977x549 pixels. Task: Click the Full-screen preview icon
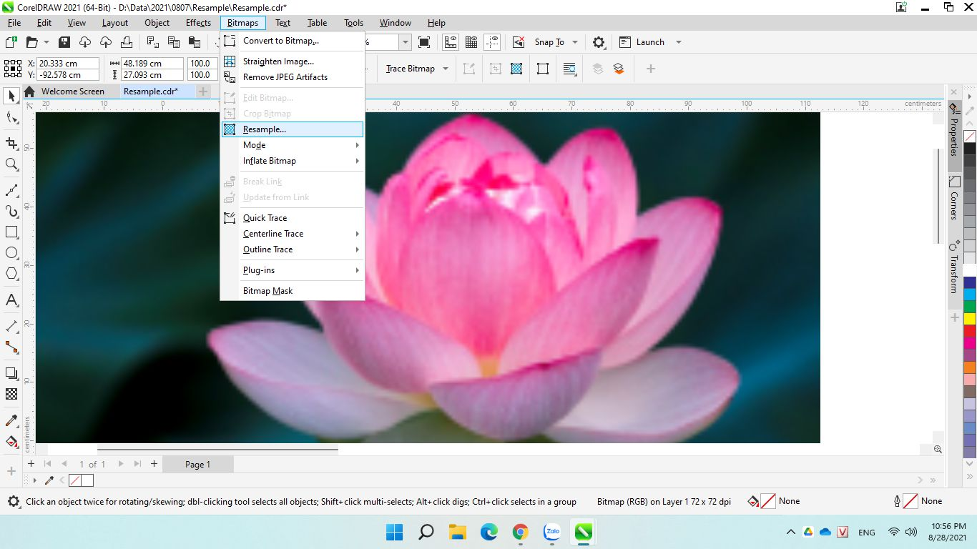(x=424, y=42)
